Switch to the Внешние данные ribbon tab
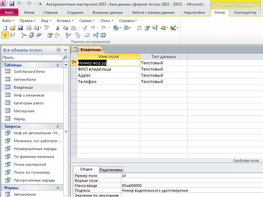263x197 pixels. [108, 12]
